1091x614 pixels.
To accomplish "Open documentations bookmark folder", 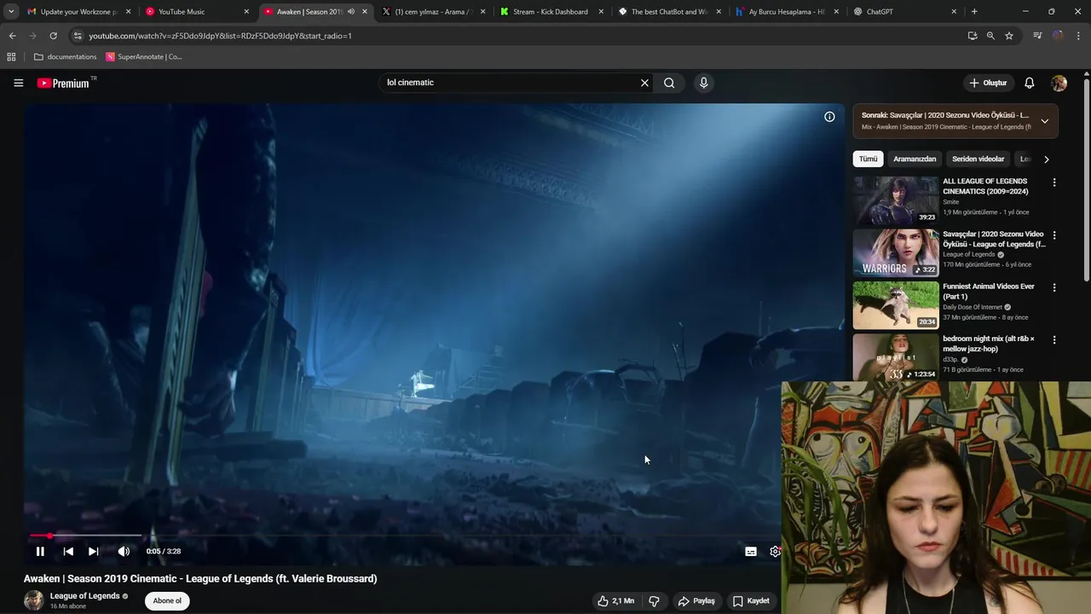I will (66, 57).
